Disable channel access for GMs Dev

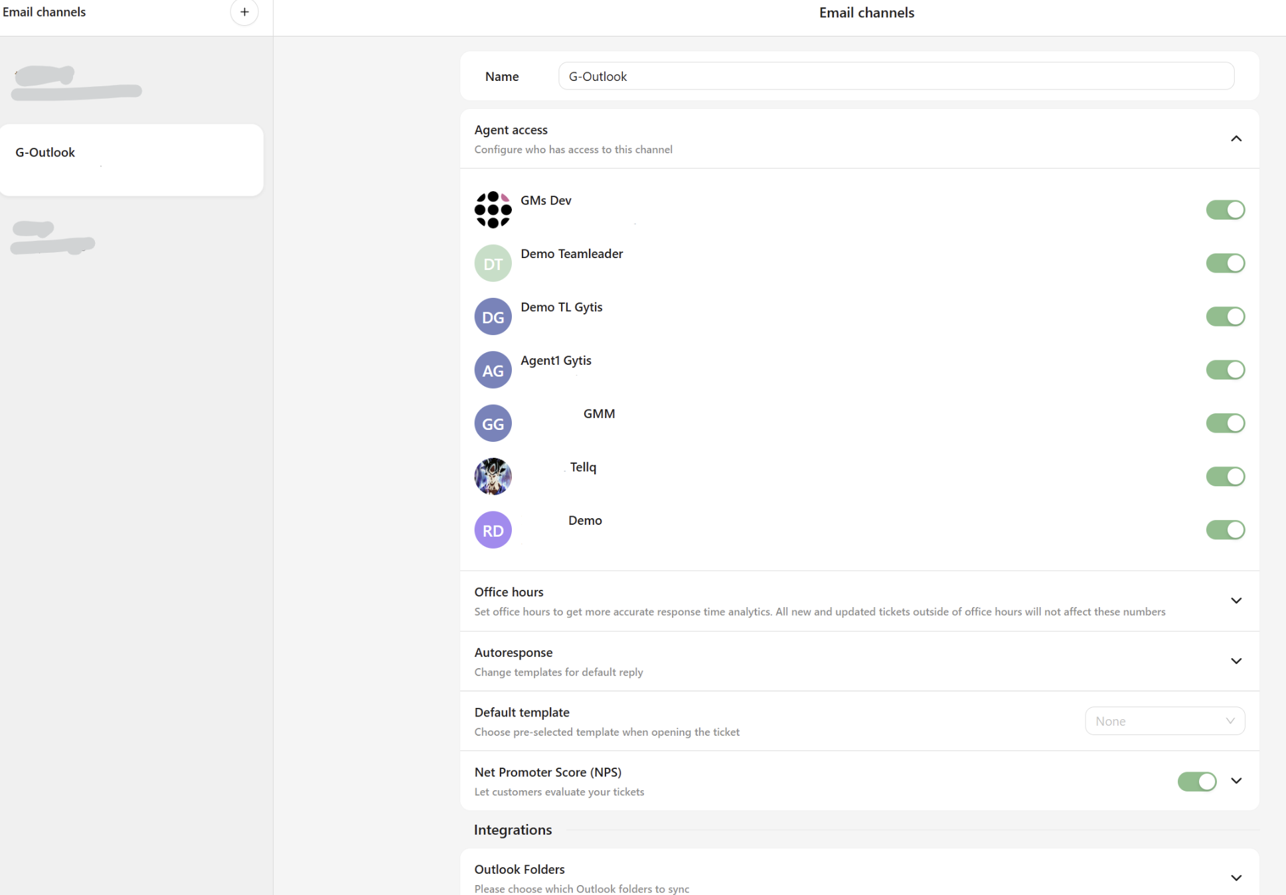1224,210
